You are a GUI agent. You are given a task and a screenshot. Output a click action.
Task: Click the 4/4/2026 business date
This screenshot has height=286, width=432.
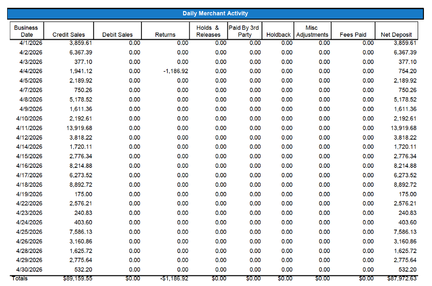[x=31, y=71]
